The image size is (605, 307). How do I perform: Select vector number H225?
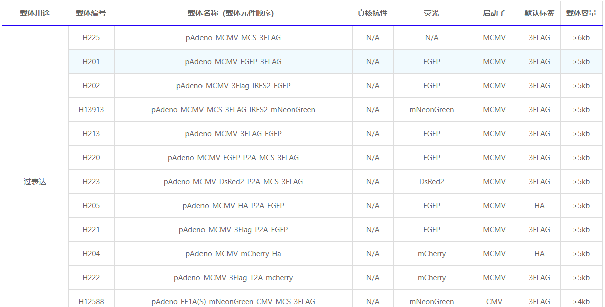[x=91, y=38]
